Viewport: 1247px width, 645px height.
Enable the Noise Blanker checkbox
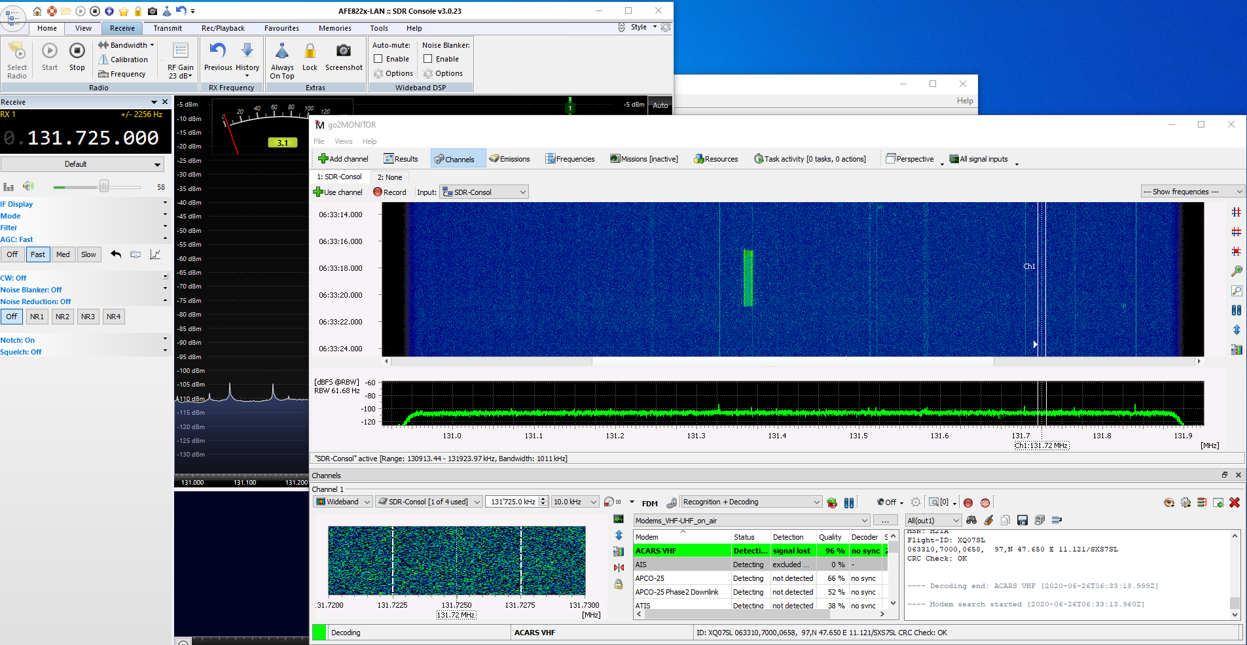[x=428, y=59]
